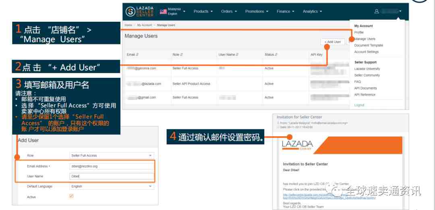Click the Email Address input field
The width and height of the screenshot is (435, 210).
(112, 166)
